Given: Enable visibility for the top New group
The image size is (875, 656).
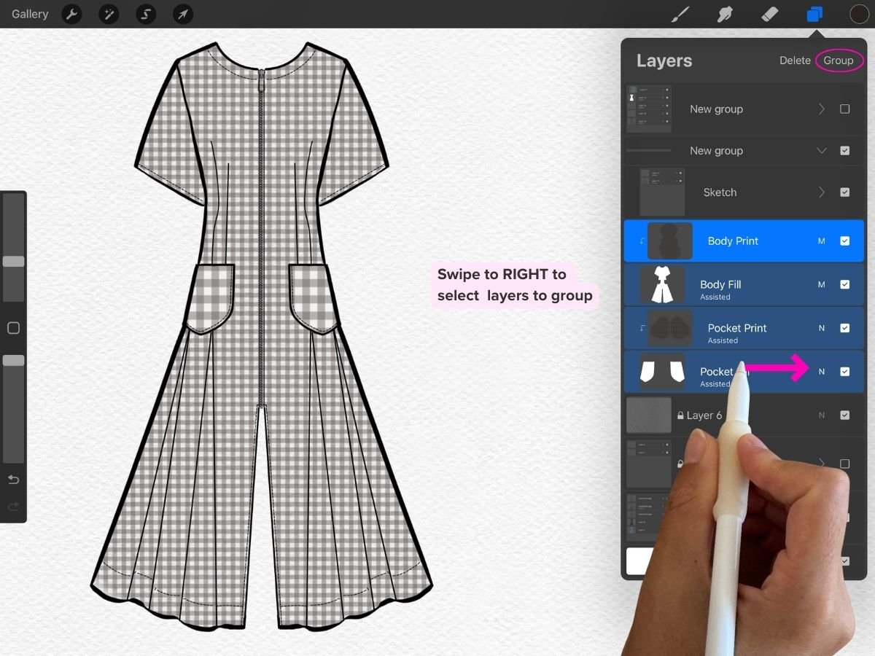Looking at the screenshot, I should point(845,109).
